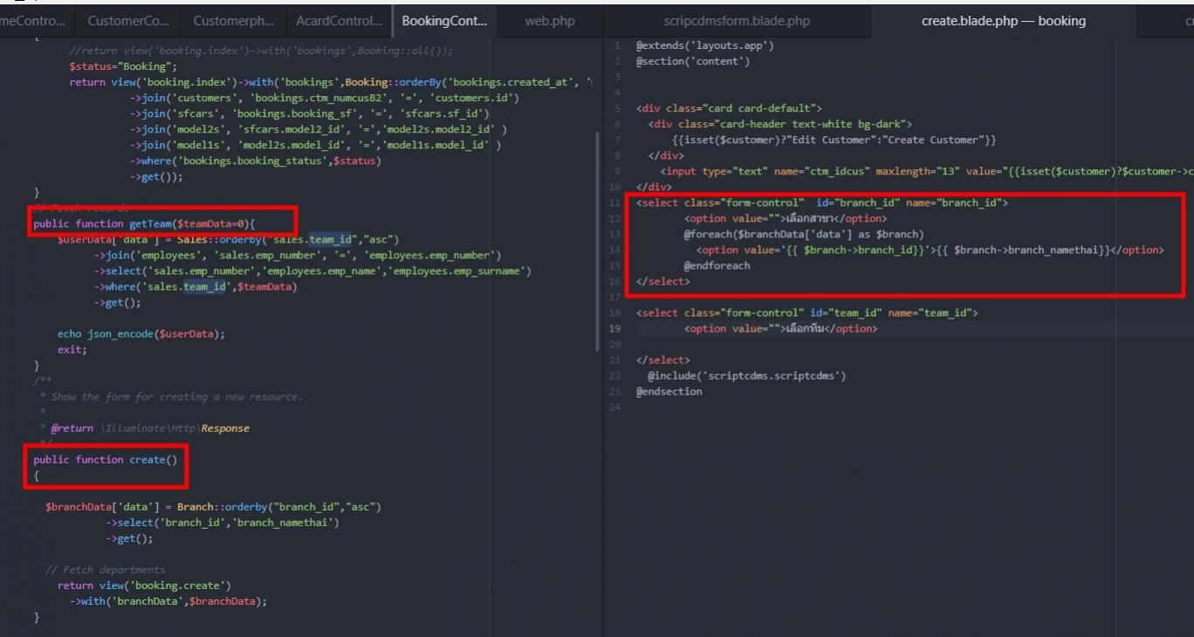Click the card-header text-white bg-dark line
The height and width of the screenshot is (637, 1194).
click(x=780, y=124)
